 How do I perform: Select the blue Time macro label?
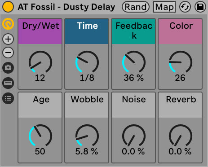pos(87,31)
